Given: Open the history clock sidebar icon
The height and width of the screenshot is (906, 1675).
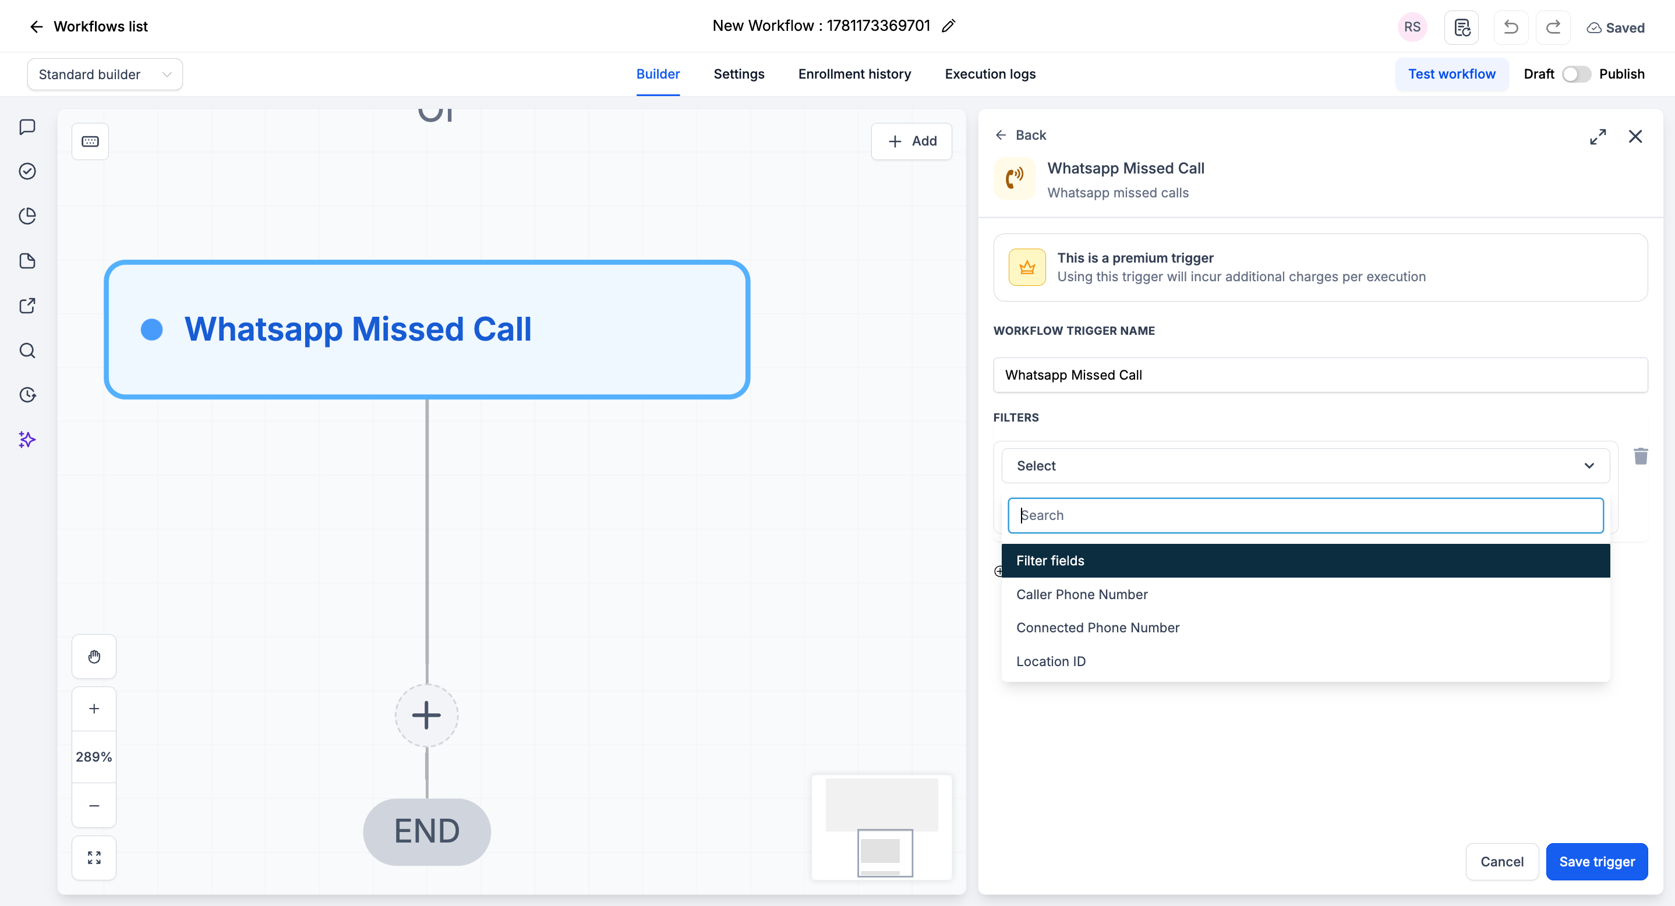Looking at the screenshot, I should (x=27, y=395).
